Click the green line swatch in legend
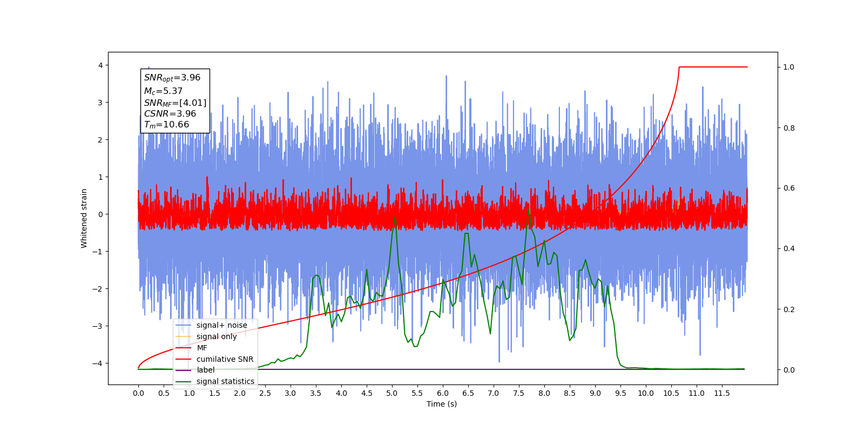This screenshot has width=864, height=432. 184,382
